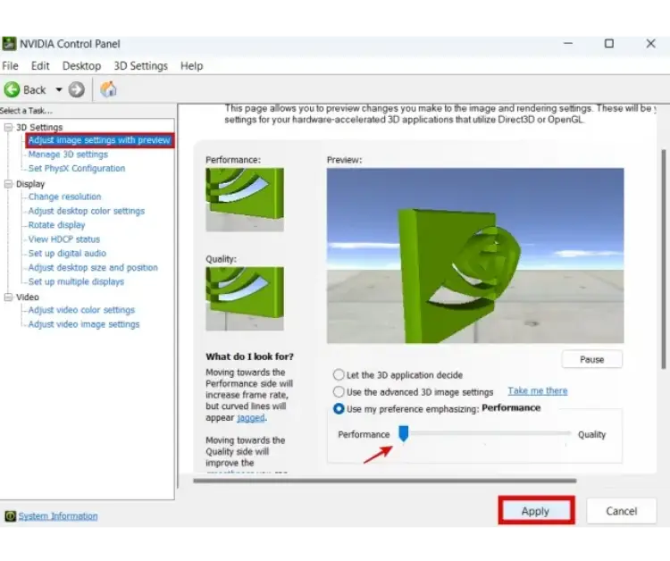Open 'Manage 3D settings' in task tree
This screenshot has width=670, height=561.
pyautogui.click(x=68, y=155)
